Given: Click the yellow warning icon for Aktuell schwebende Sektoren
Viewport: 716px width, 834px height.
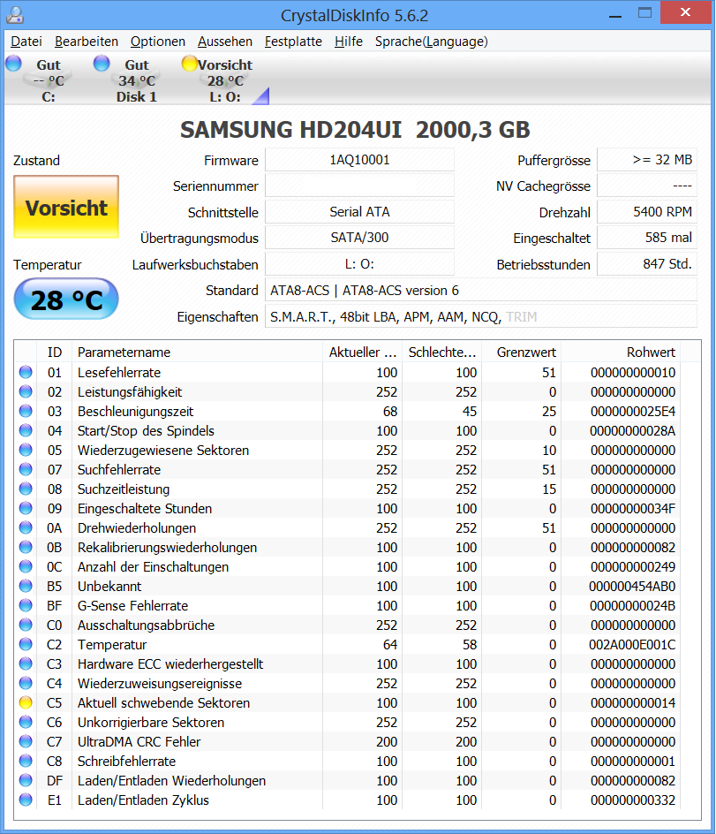Looking at the screenshot, I should 26,702.
